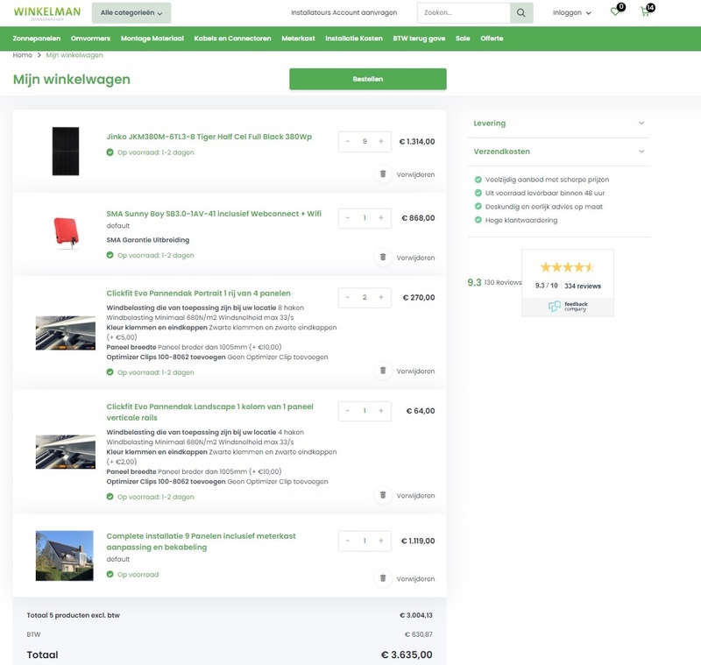Decrease SMA Sunny Boy quantity
The height and width of the screenshot is (665, 701).
click(x=347, y=217)
